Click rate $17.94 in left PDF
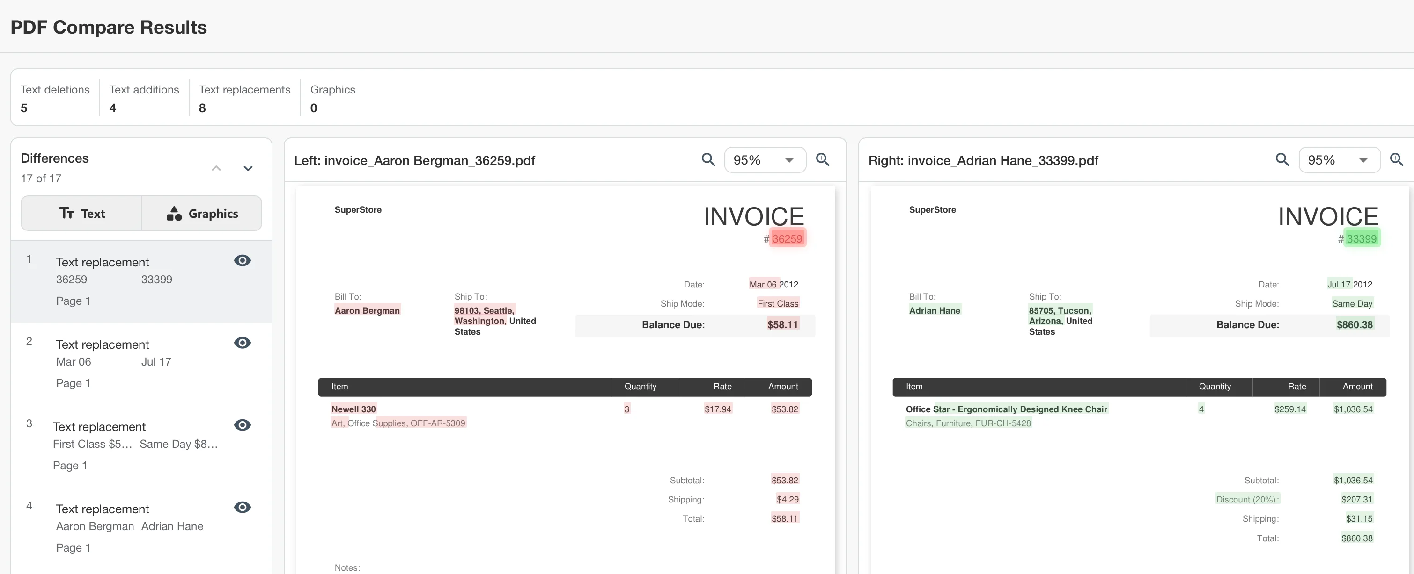 pos(718,409)
